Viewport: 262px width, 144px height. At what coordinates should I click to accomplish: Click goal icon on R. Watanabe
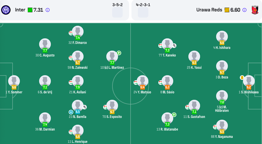click(x=174, y=115)
